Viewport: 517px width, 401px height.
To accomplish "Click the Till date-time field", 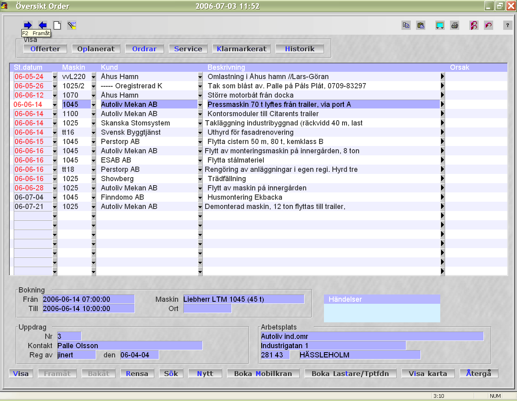I will click(88, 309).
